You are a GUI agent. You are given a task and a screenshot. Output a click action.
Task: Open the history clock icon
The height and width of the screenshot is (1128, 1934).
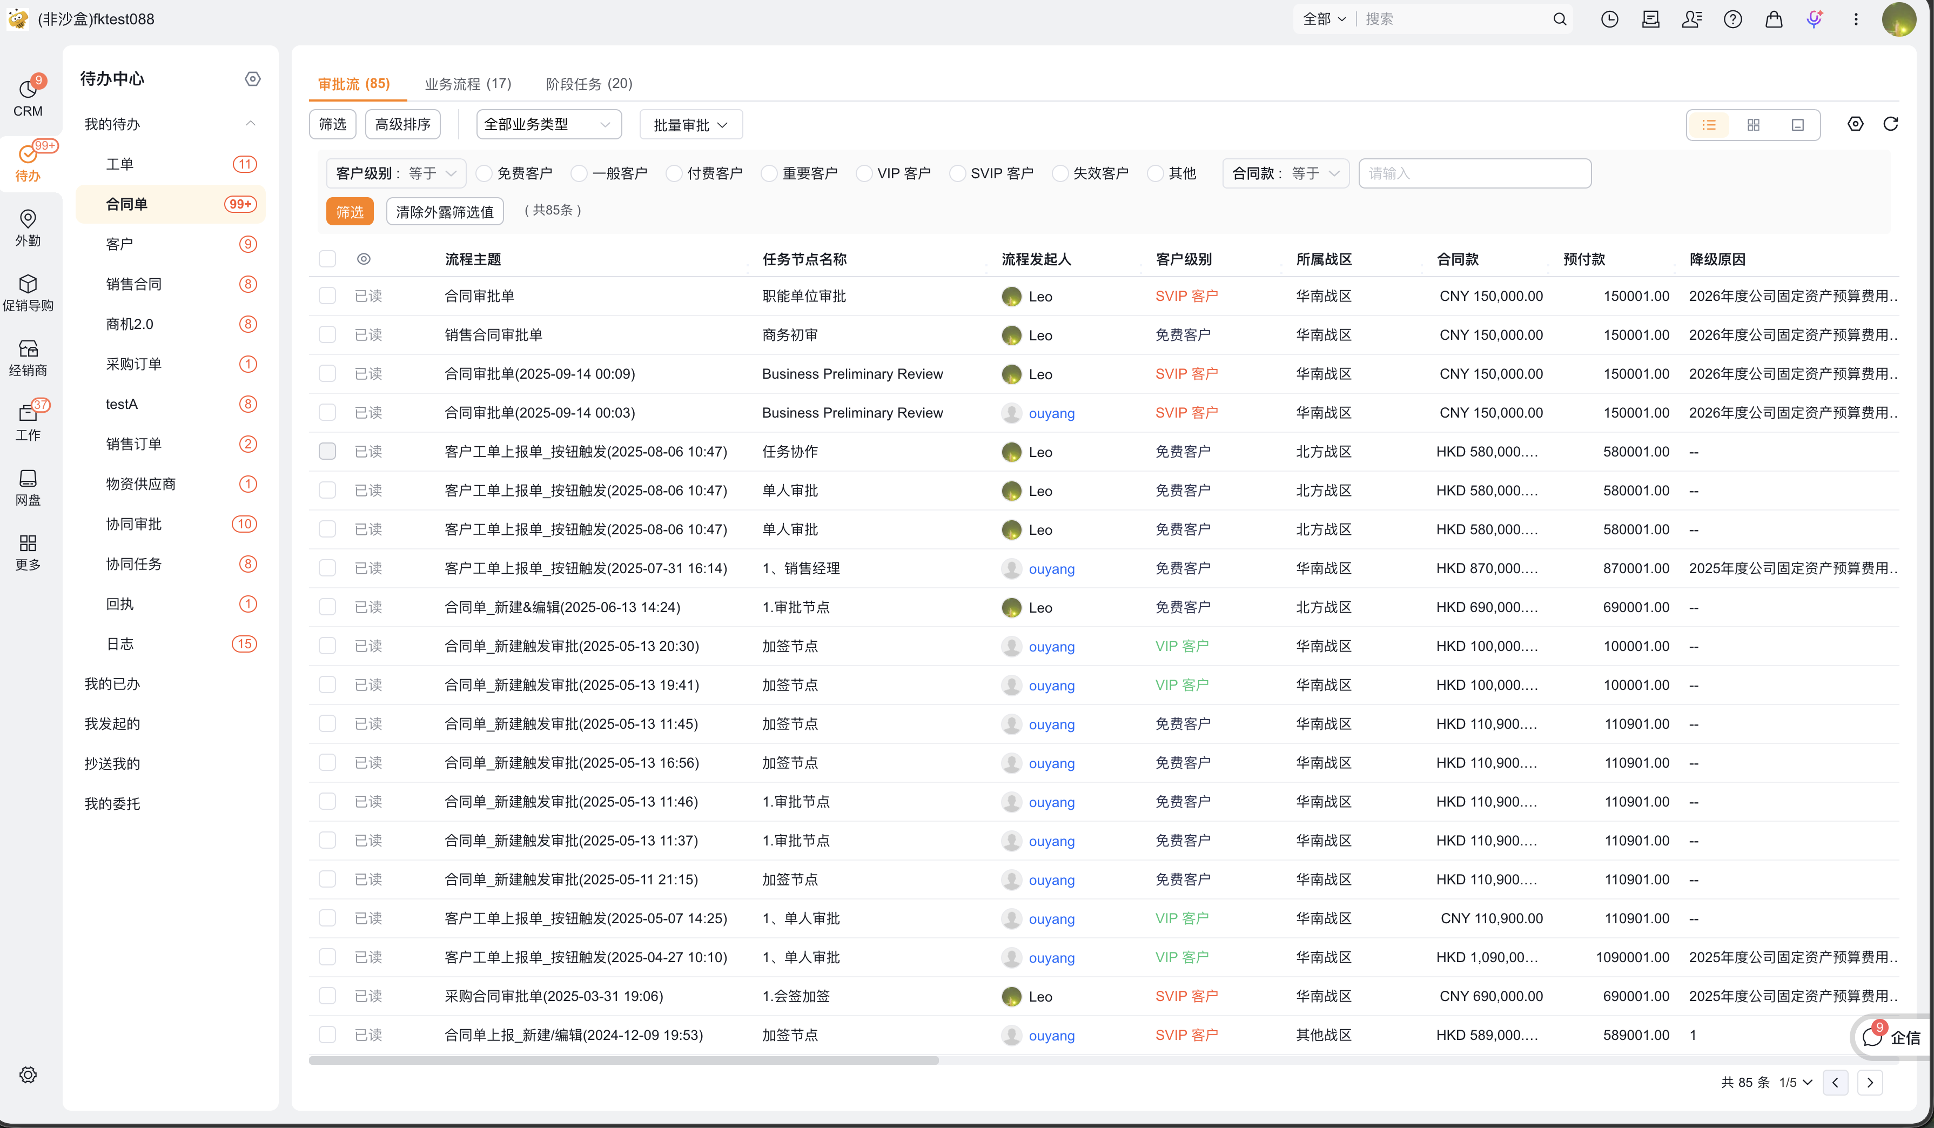(x=1609, y=19)
